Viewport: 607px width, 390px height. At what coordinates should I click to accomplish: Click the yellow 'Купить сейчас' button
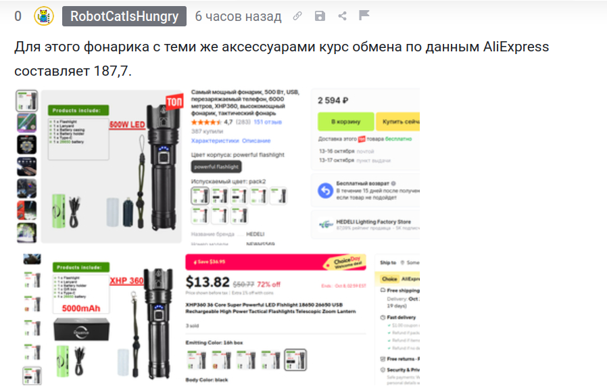(x=398, y=122)
